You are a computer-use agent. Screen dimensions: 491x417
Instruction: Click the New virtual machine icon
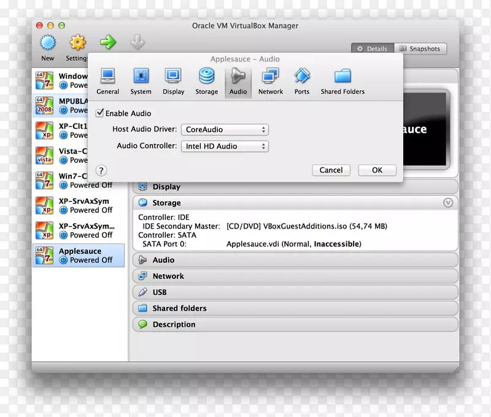point(48,42)
